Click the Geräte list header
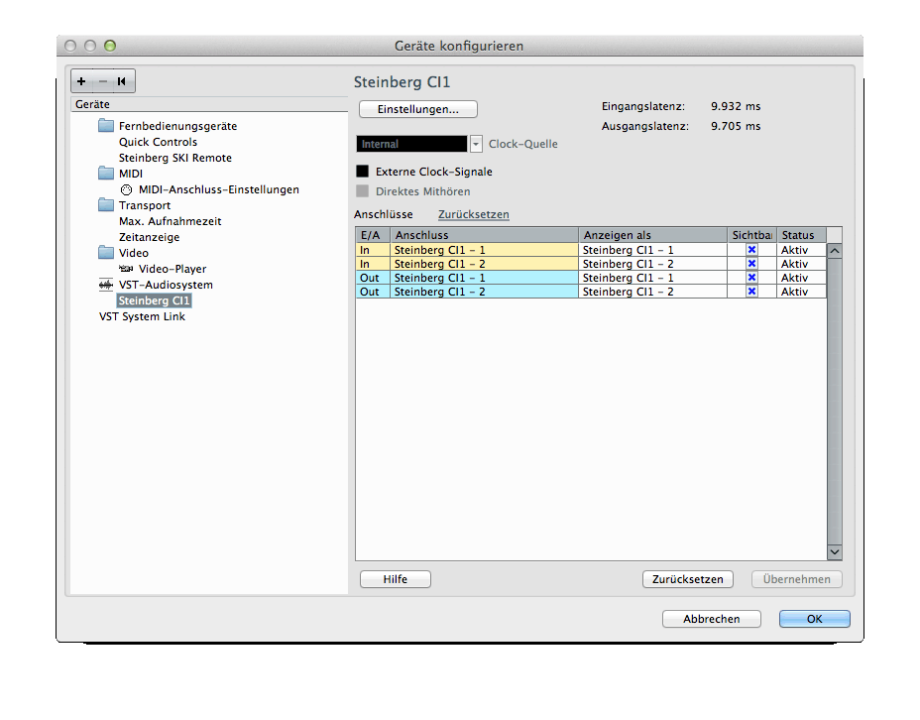Image resolution: width=920 pixels, height=720 pixels. click(209, 104)
